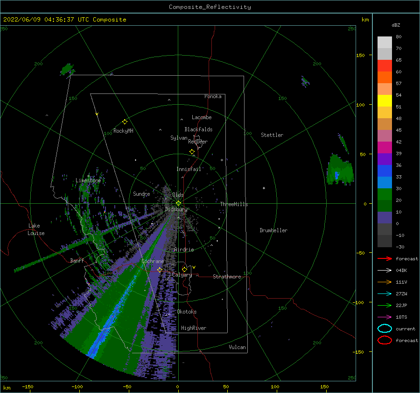Click the word current in the legend

(x=406, y=329)
